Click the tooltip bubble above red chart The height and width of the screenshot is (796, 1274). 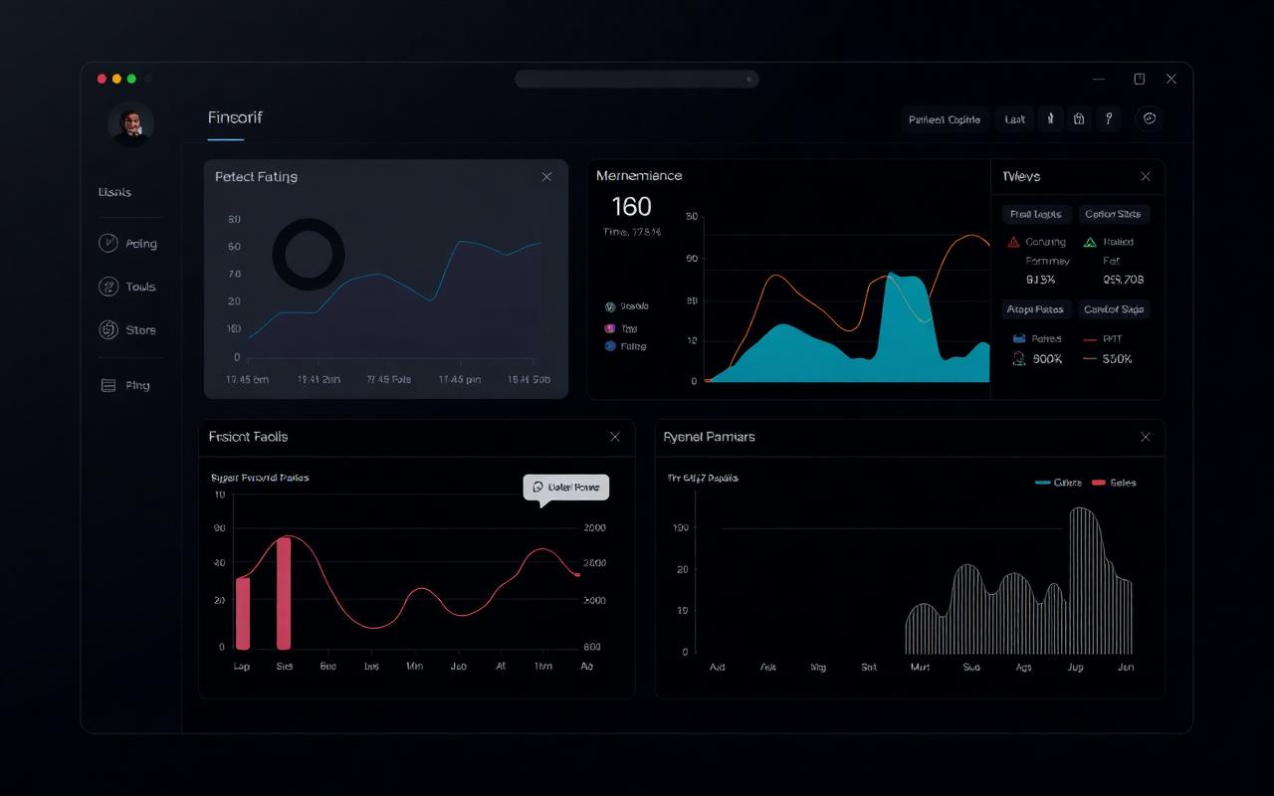565,488
